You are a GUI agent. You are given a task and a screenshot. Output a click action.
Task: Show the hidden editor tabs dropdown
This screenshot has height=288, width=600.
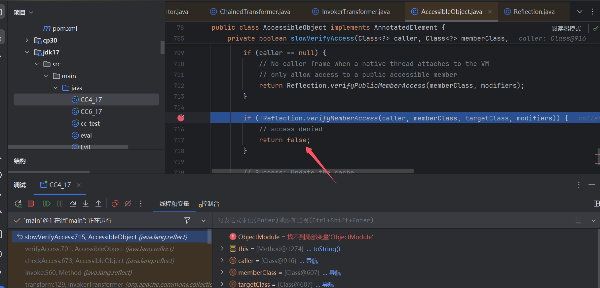pyautogui.click(x=580, y=12)
